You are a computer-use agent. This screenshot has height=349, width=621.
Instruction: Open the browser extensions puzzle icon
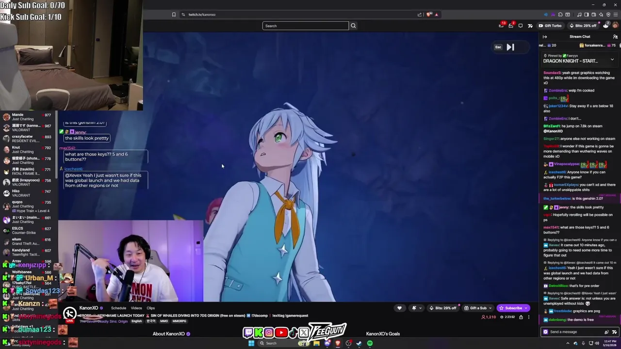point(560,15)
